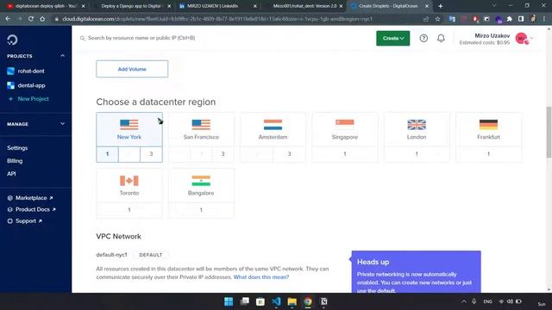This screenshot has width=552, height=310.
Task: Open Visual Studio Code from taskbar
Action: (276, 301)
